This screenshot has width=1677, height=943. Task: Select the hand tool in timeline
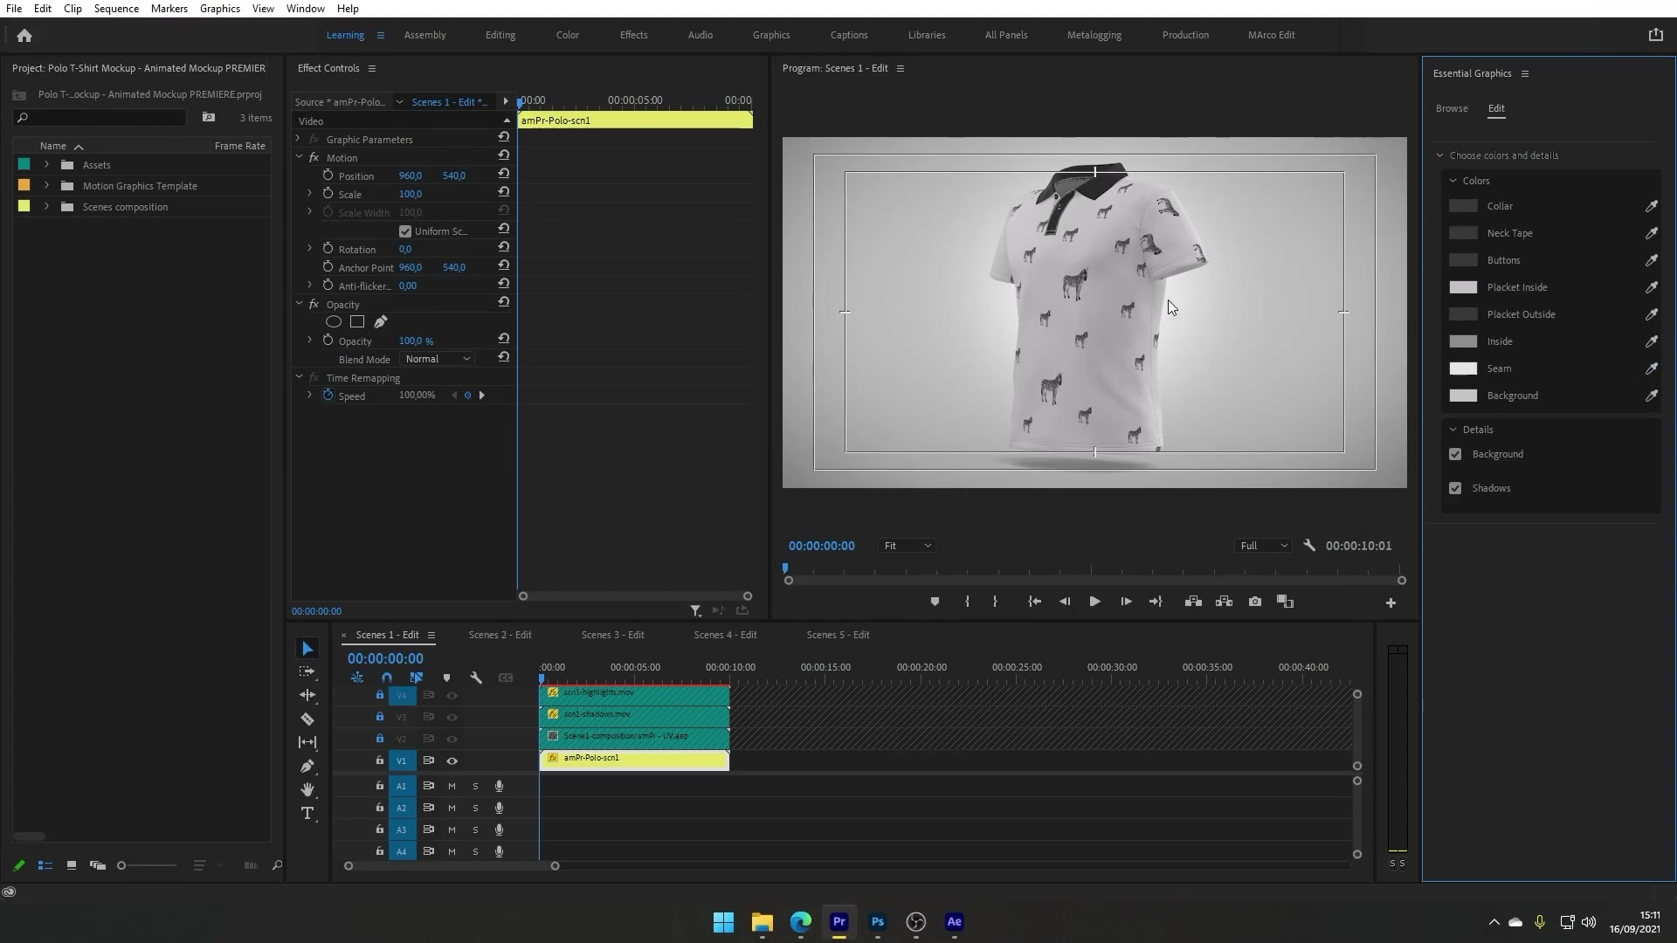pos(307,788)
